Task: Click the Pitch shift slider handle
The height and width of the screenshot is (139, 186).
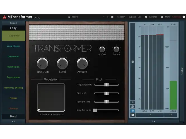Action: [107, 93]
